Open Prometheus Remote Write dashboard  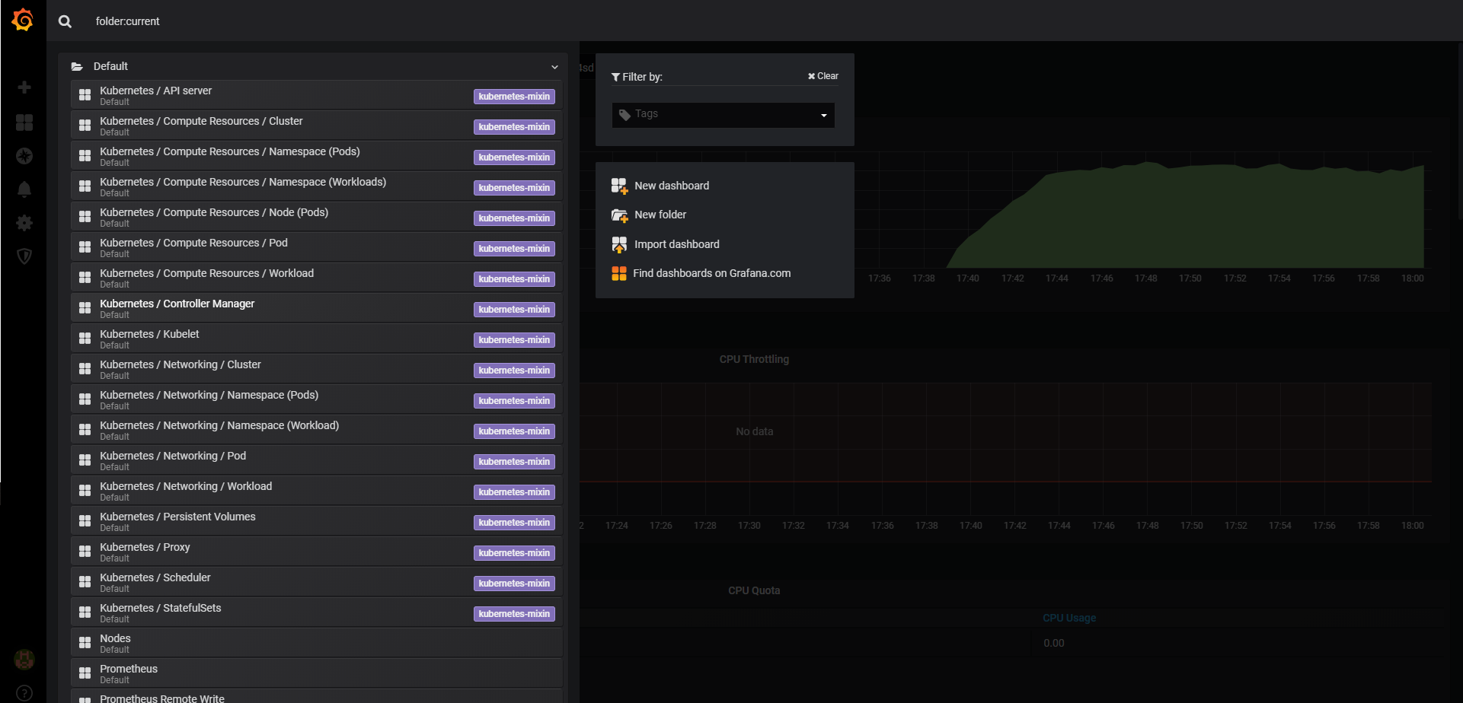pos(317,696)
